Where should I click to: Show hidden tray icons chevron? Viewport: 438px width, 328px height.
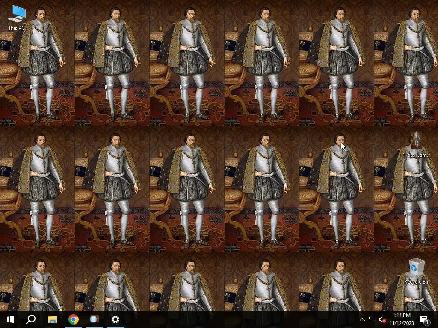[x=362, y=319]
